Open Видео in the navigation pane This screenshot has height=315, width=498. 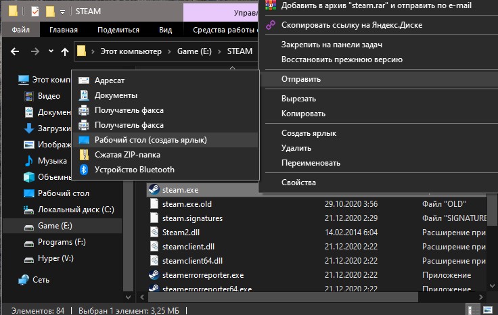tap(42, 96)
